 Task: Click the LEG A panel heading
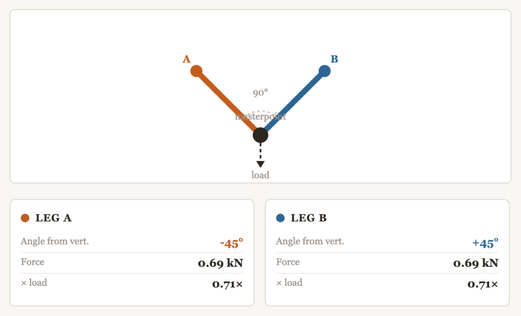pyautogui.click(x=53, y=218)
